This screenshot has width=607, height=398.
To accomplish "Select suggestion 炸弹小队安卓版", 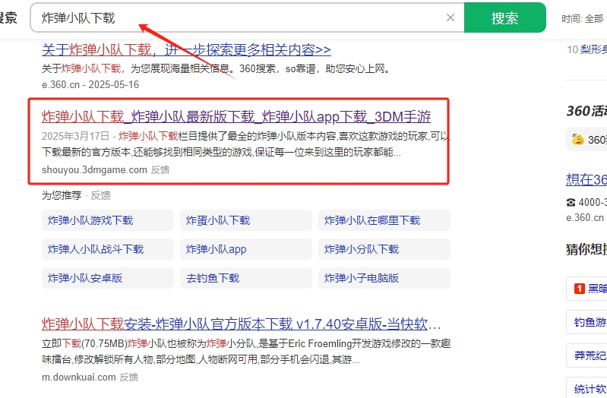I will click(108, 278).
